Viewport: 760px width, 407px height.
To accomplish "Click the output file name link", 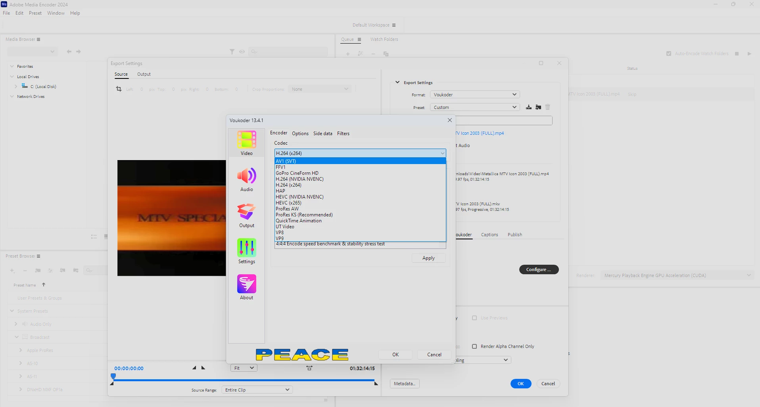I will tap(480, 133).
